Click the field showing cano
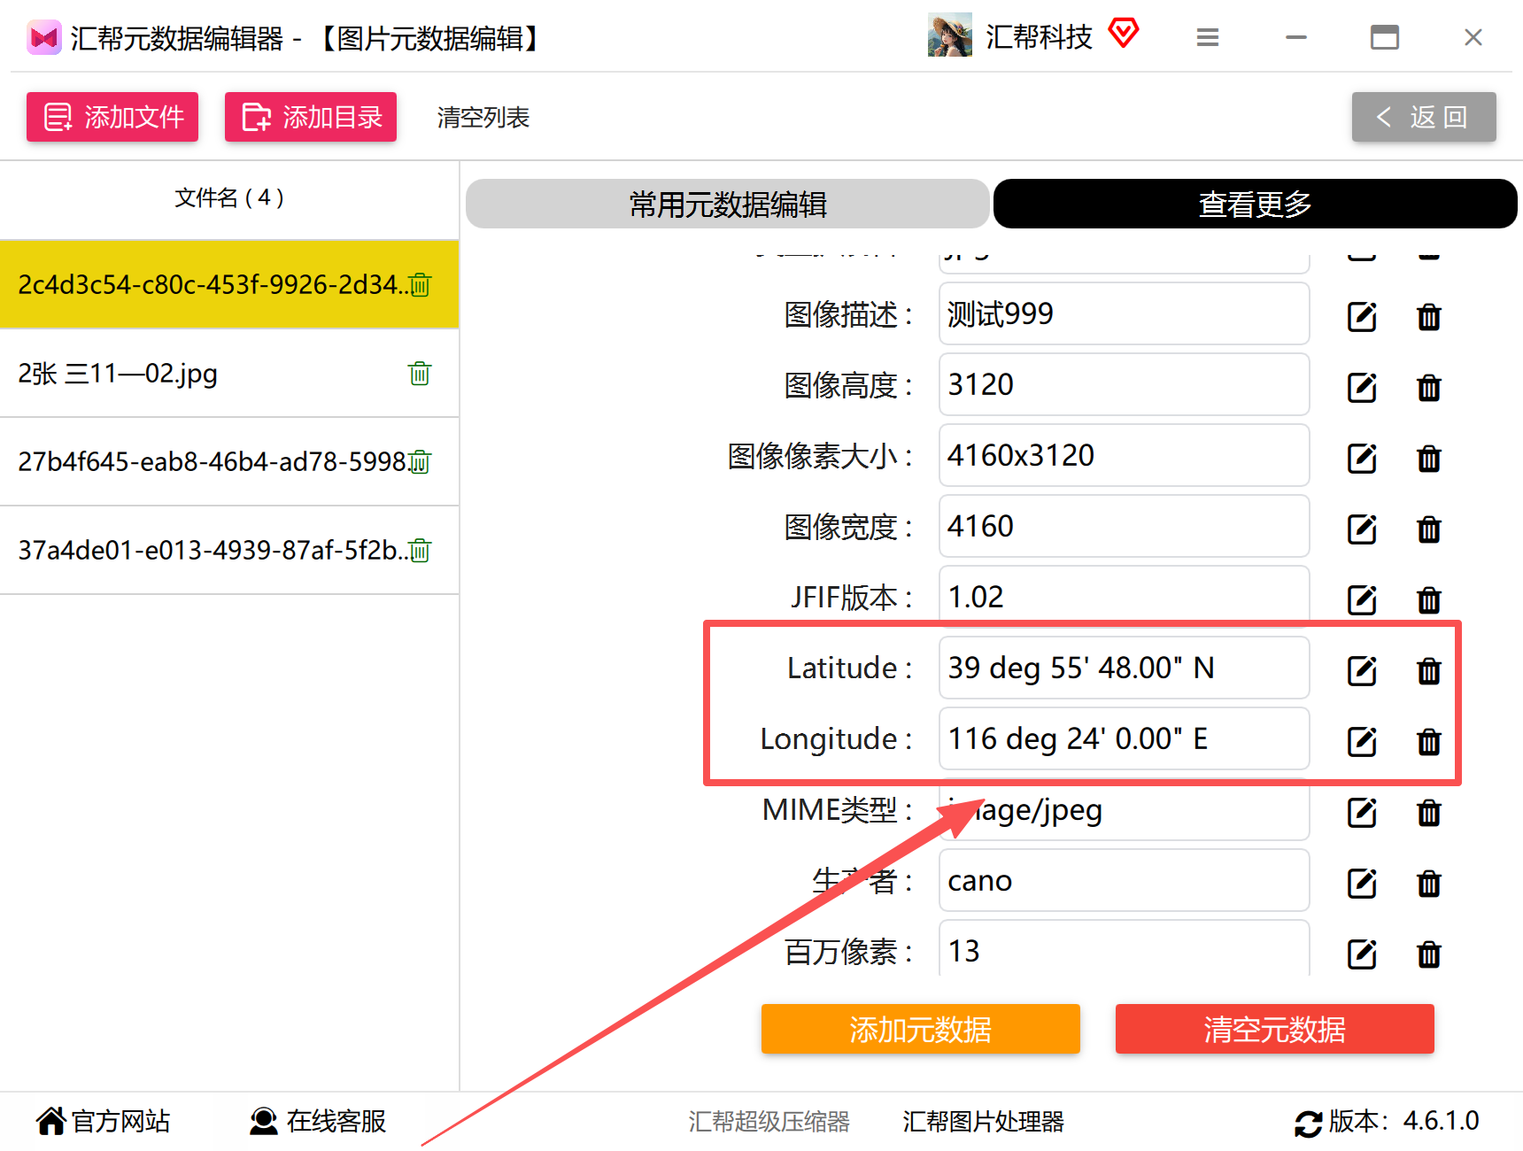Image resolution: width=1523 pixels, height=1151 pixels. pos(1124,880)
